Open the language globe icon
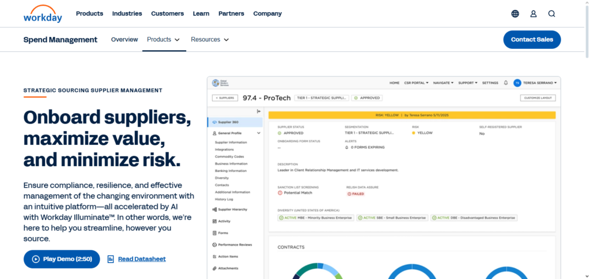 click(x=515, y=14)
